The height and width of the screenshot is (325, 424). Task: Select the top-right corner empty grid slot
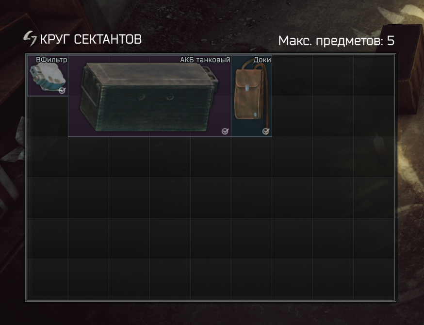(x=374, y=76)
